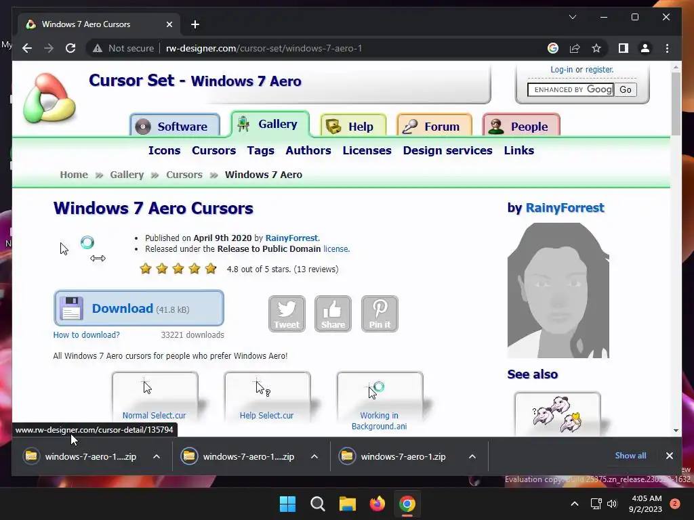Viewport: 694px width, 520px height.
Task: Bookmark this page with the star icon
Action: coord(596,48)
